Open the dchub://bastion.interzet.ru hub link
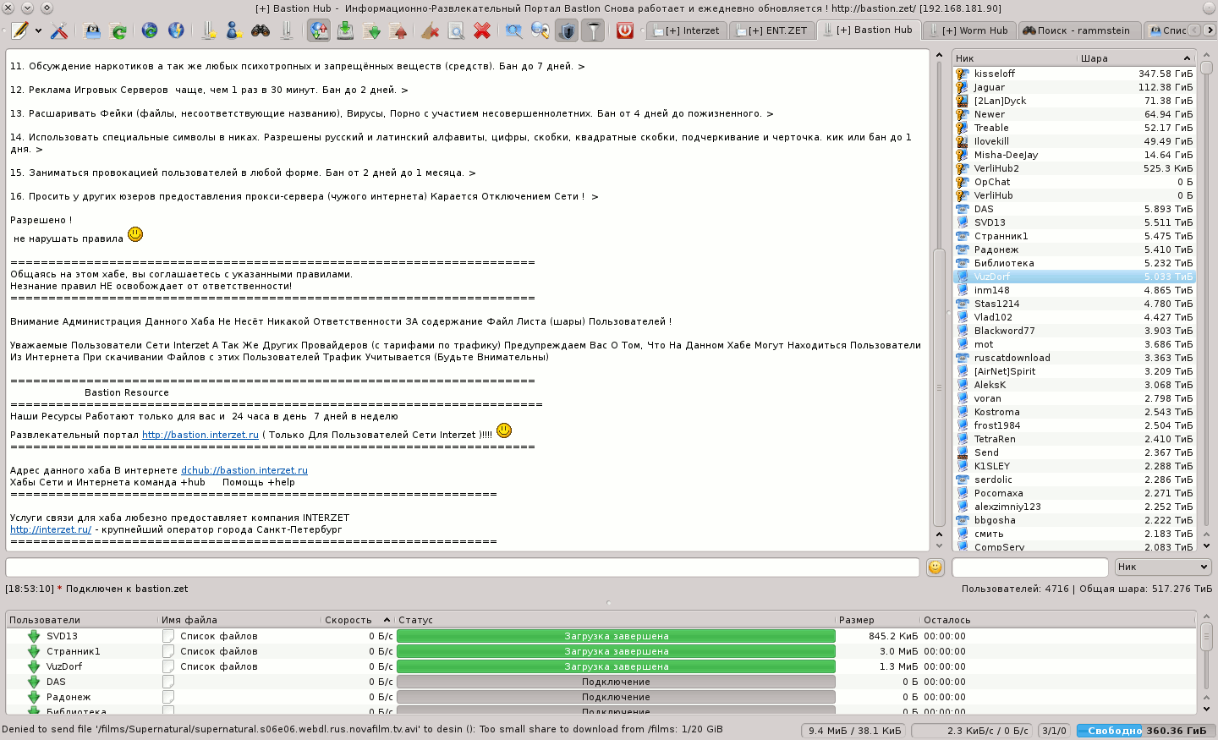The width and height of the screenshot is (1218, 740). pyautogui.click(x=244, y=471)
